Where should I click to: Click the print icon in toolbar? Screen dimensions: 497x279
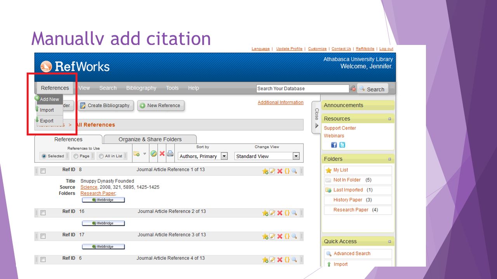[170, 153]
